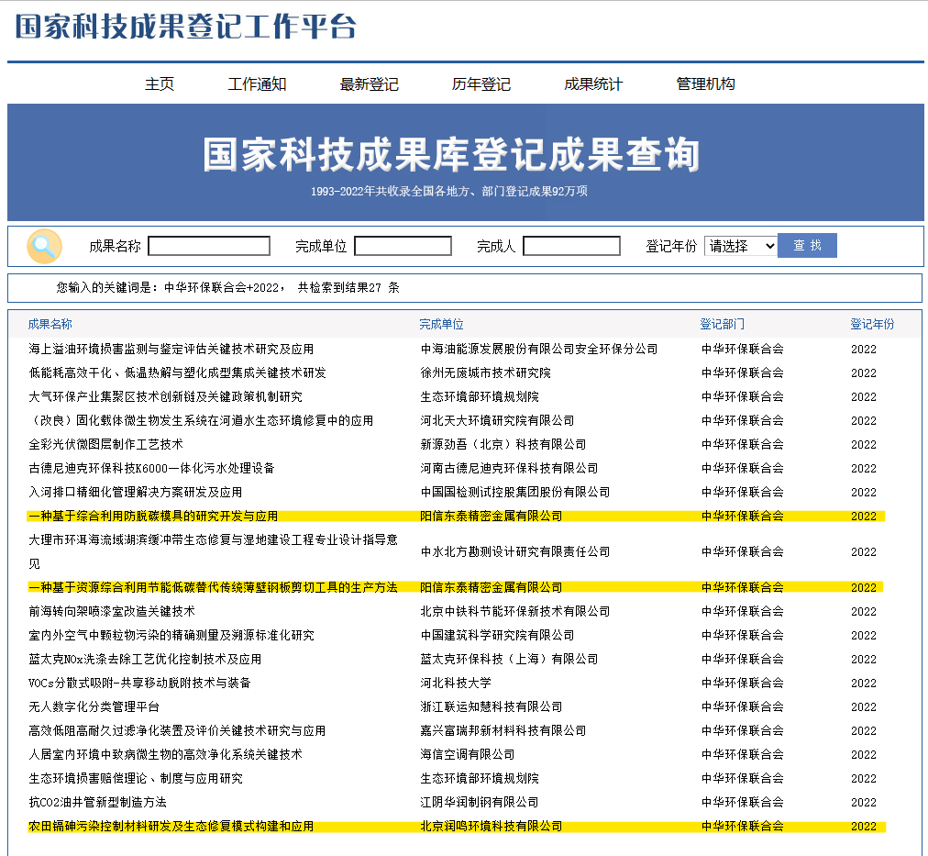
Task: Select unit 中海油能源发展股份有限公司安全环保分公司
Action: [x=539, y=350]
